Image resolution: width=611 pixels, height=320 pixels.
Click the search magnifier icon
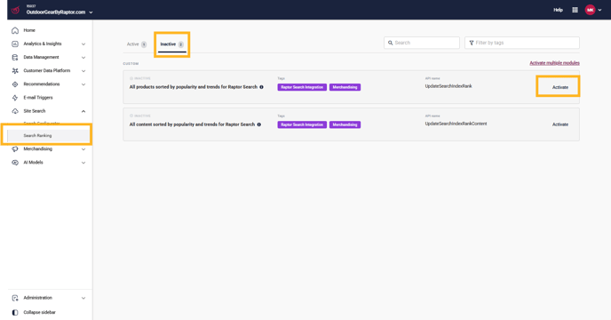coord(391,43)
